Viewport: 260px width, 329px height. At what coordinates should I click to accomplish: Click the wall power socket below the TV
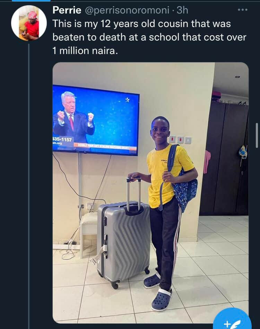pyautogui.click(x=90, y=206)
